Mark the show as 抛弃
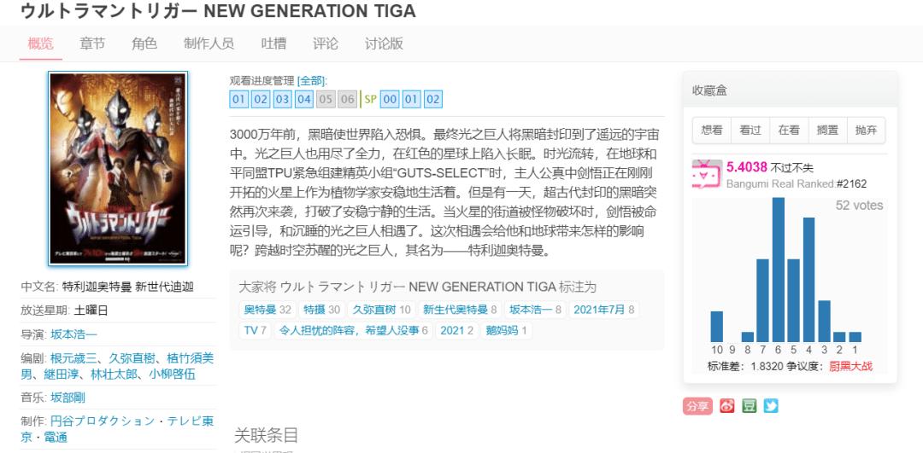 tap(866, 130)
